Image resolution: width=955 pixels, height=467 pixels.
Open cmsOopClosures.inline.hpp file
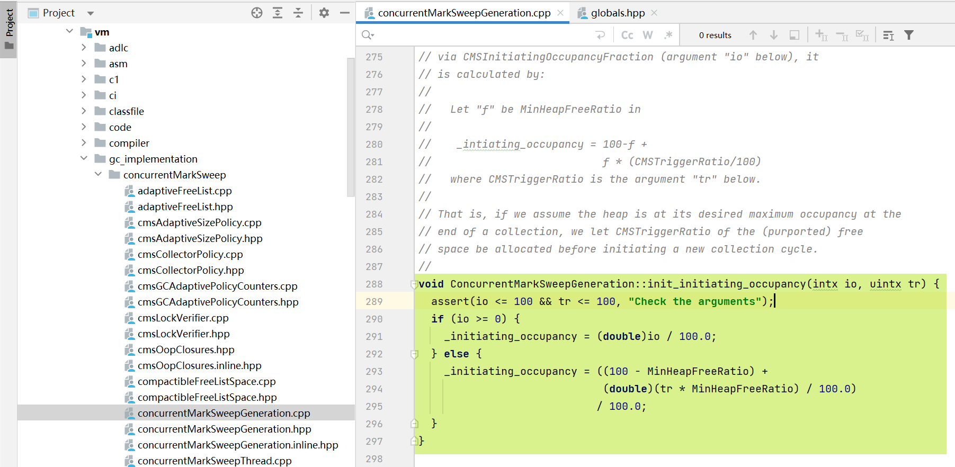tap(200, 365)
